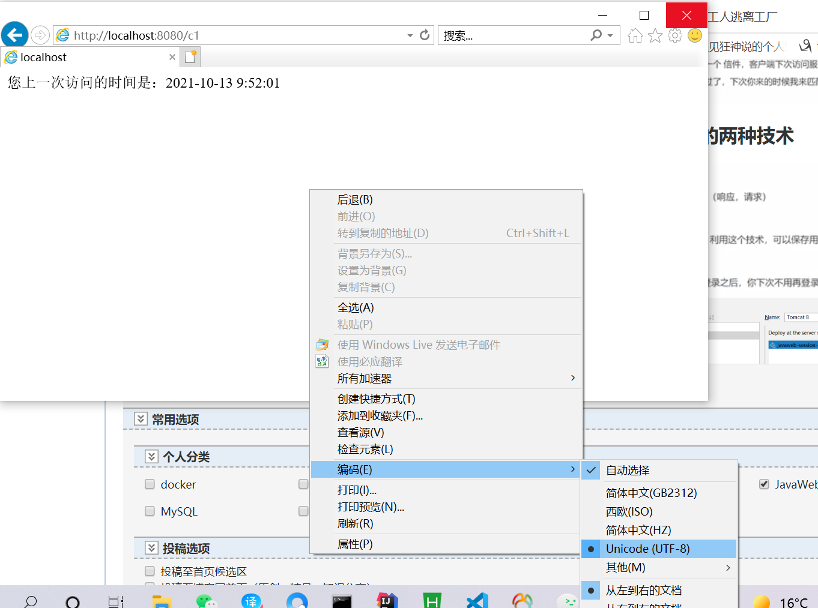Choose 打印预览(N)...
This screenshot has height=608, width=818.
pyautogui.click(x=446, y=507)
